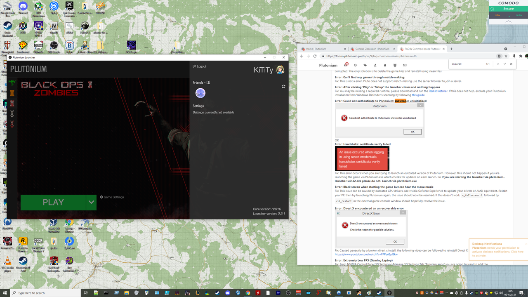Image resolution: width=528 pixels, height=297 pixels.
Task: Go to next find result
Action: pos(504,64)
